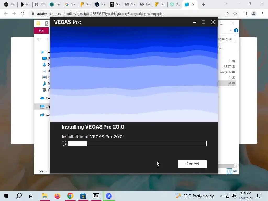Go back in File Explorer
Screen dimensions: 268x201
click(39, 39)
